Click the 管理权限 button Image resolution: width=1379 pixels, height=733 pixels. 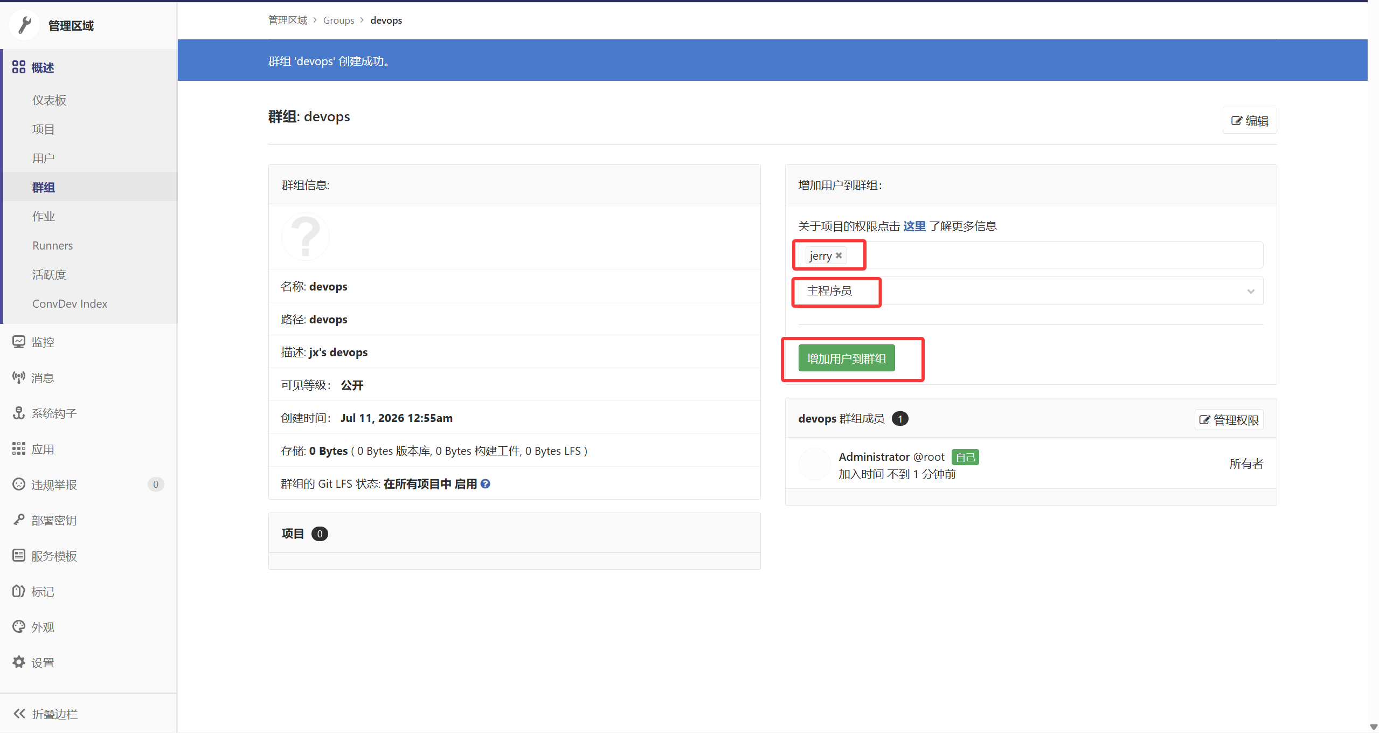(1229, 420)
